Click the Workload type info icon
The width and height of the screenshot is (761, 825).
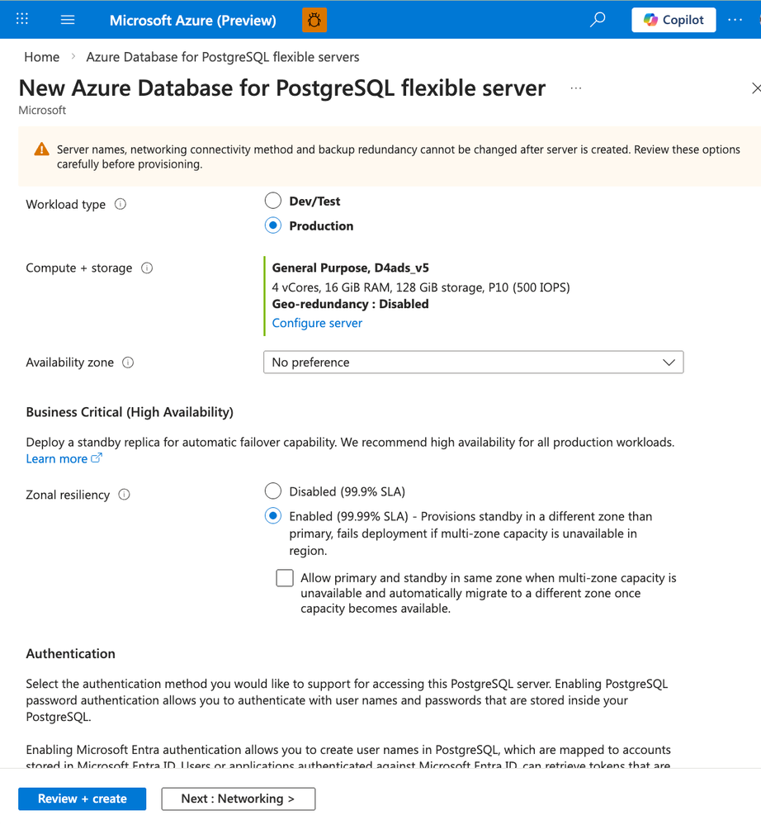tap(121, 204)
